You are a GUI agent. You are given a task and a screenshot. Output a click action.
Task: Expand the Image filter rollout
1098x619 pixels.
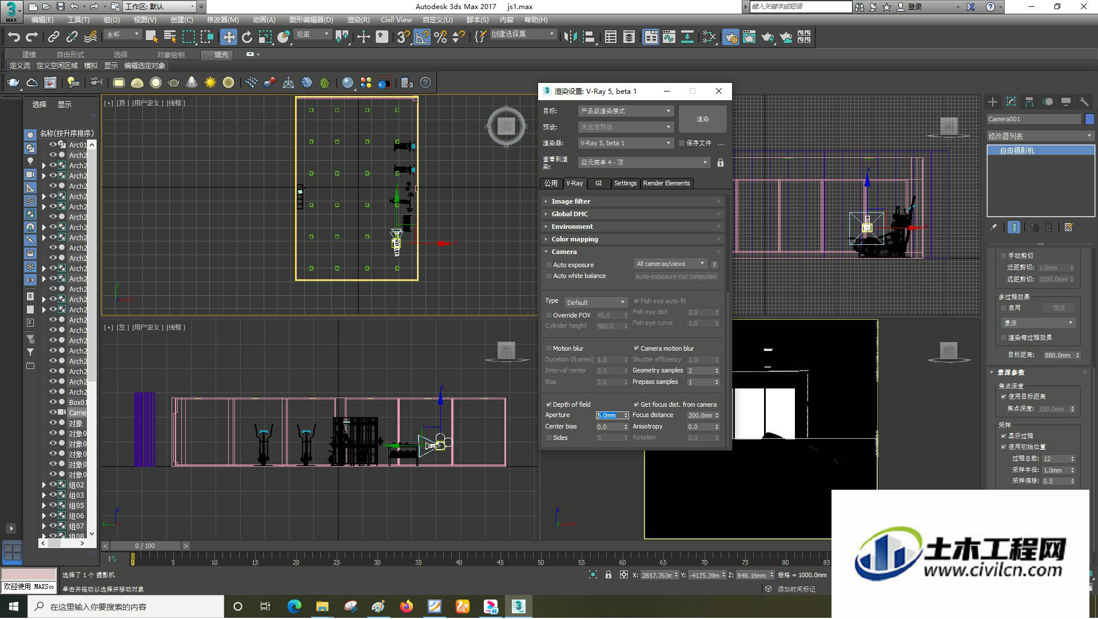pos(632,201)
